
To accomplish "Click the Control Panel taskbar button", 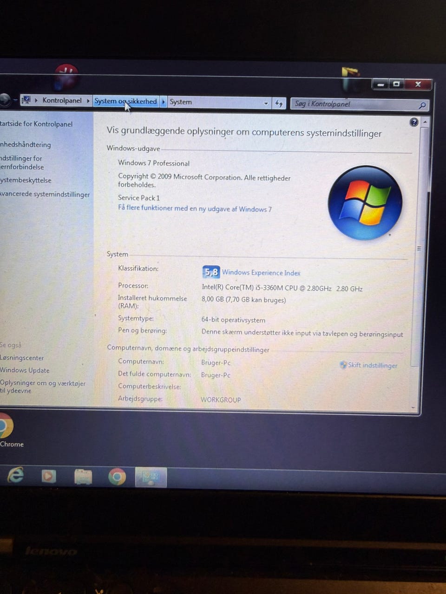I will [151, 477].
